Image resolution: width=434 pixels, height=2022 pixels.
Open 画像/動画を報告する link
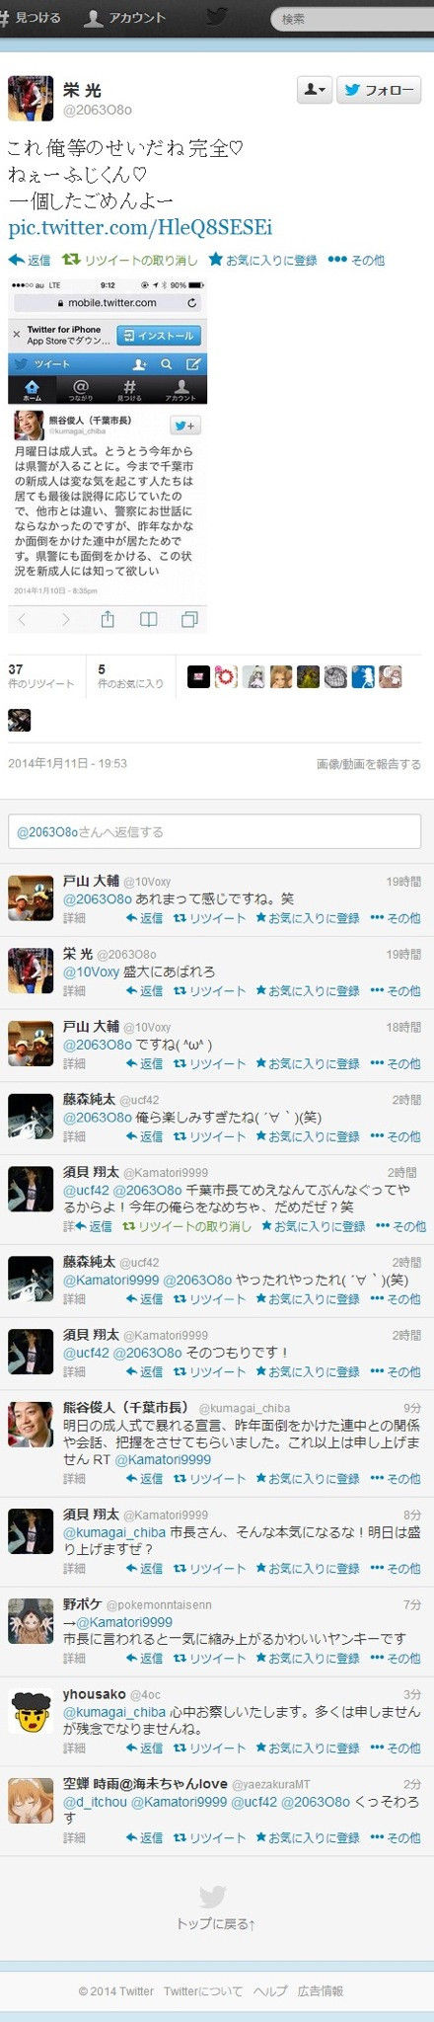(x=369, y=764)
